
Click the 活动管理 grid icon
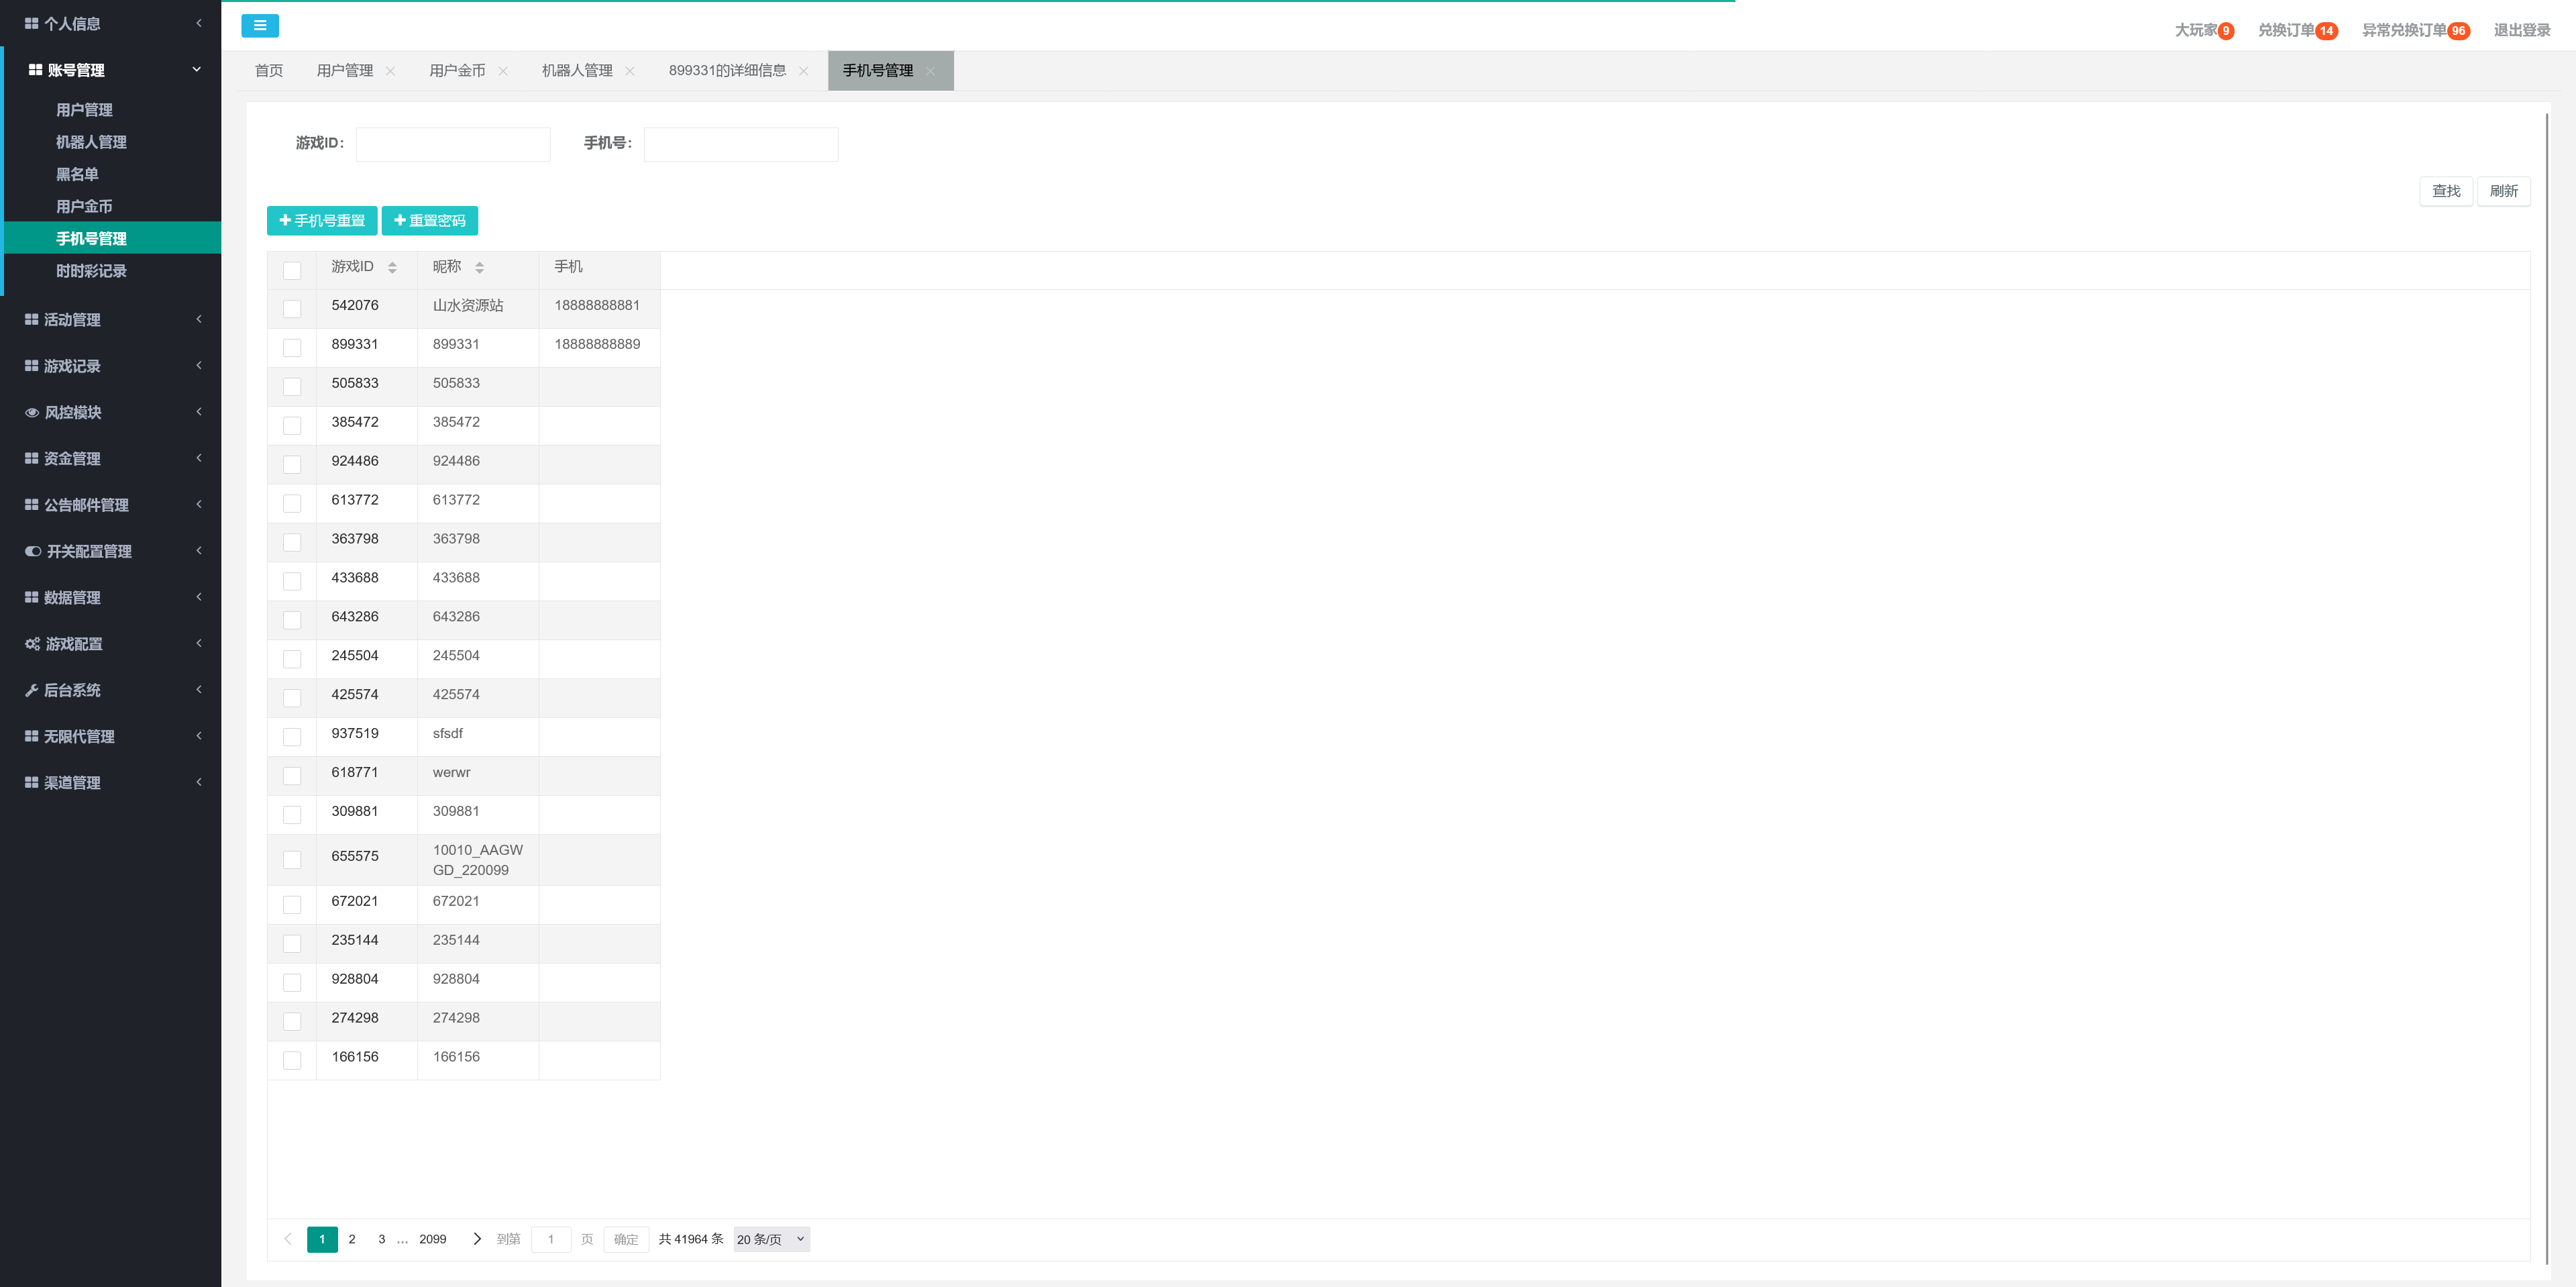31,320
